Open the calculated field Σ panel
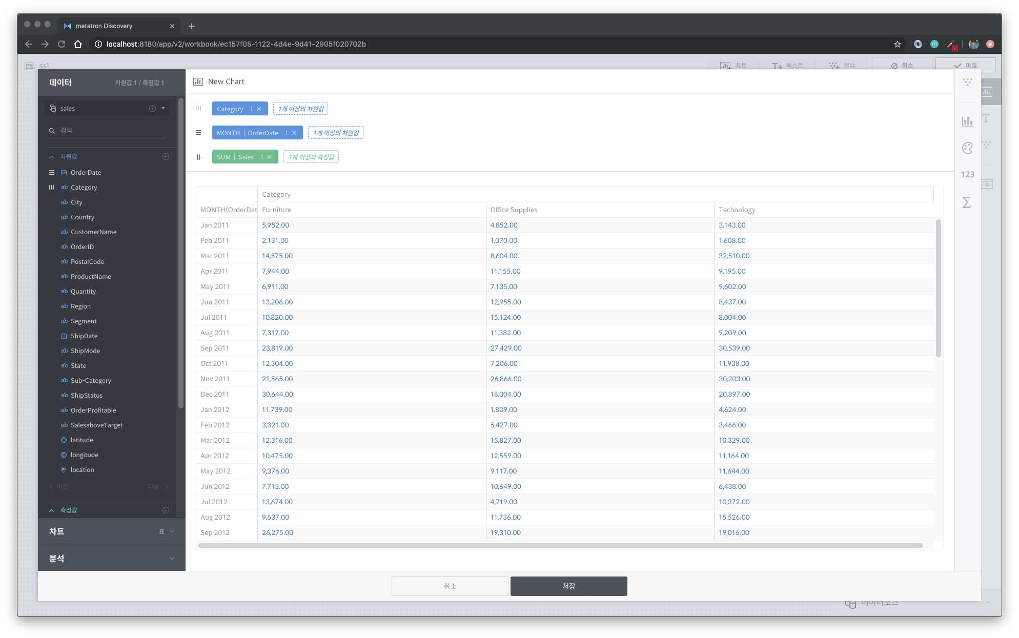 click(967, 203)
